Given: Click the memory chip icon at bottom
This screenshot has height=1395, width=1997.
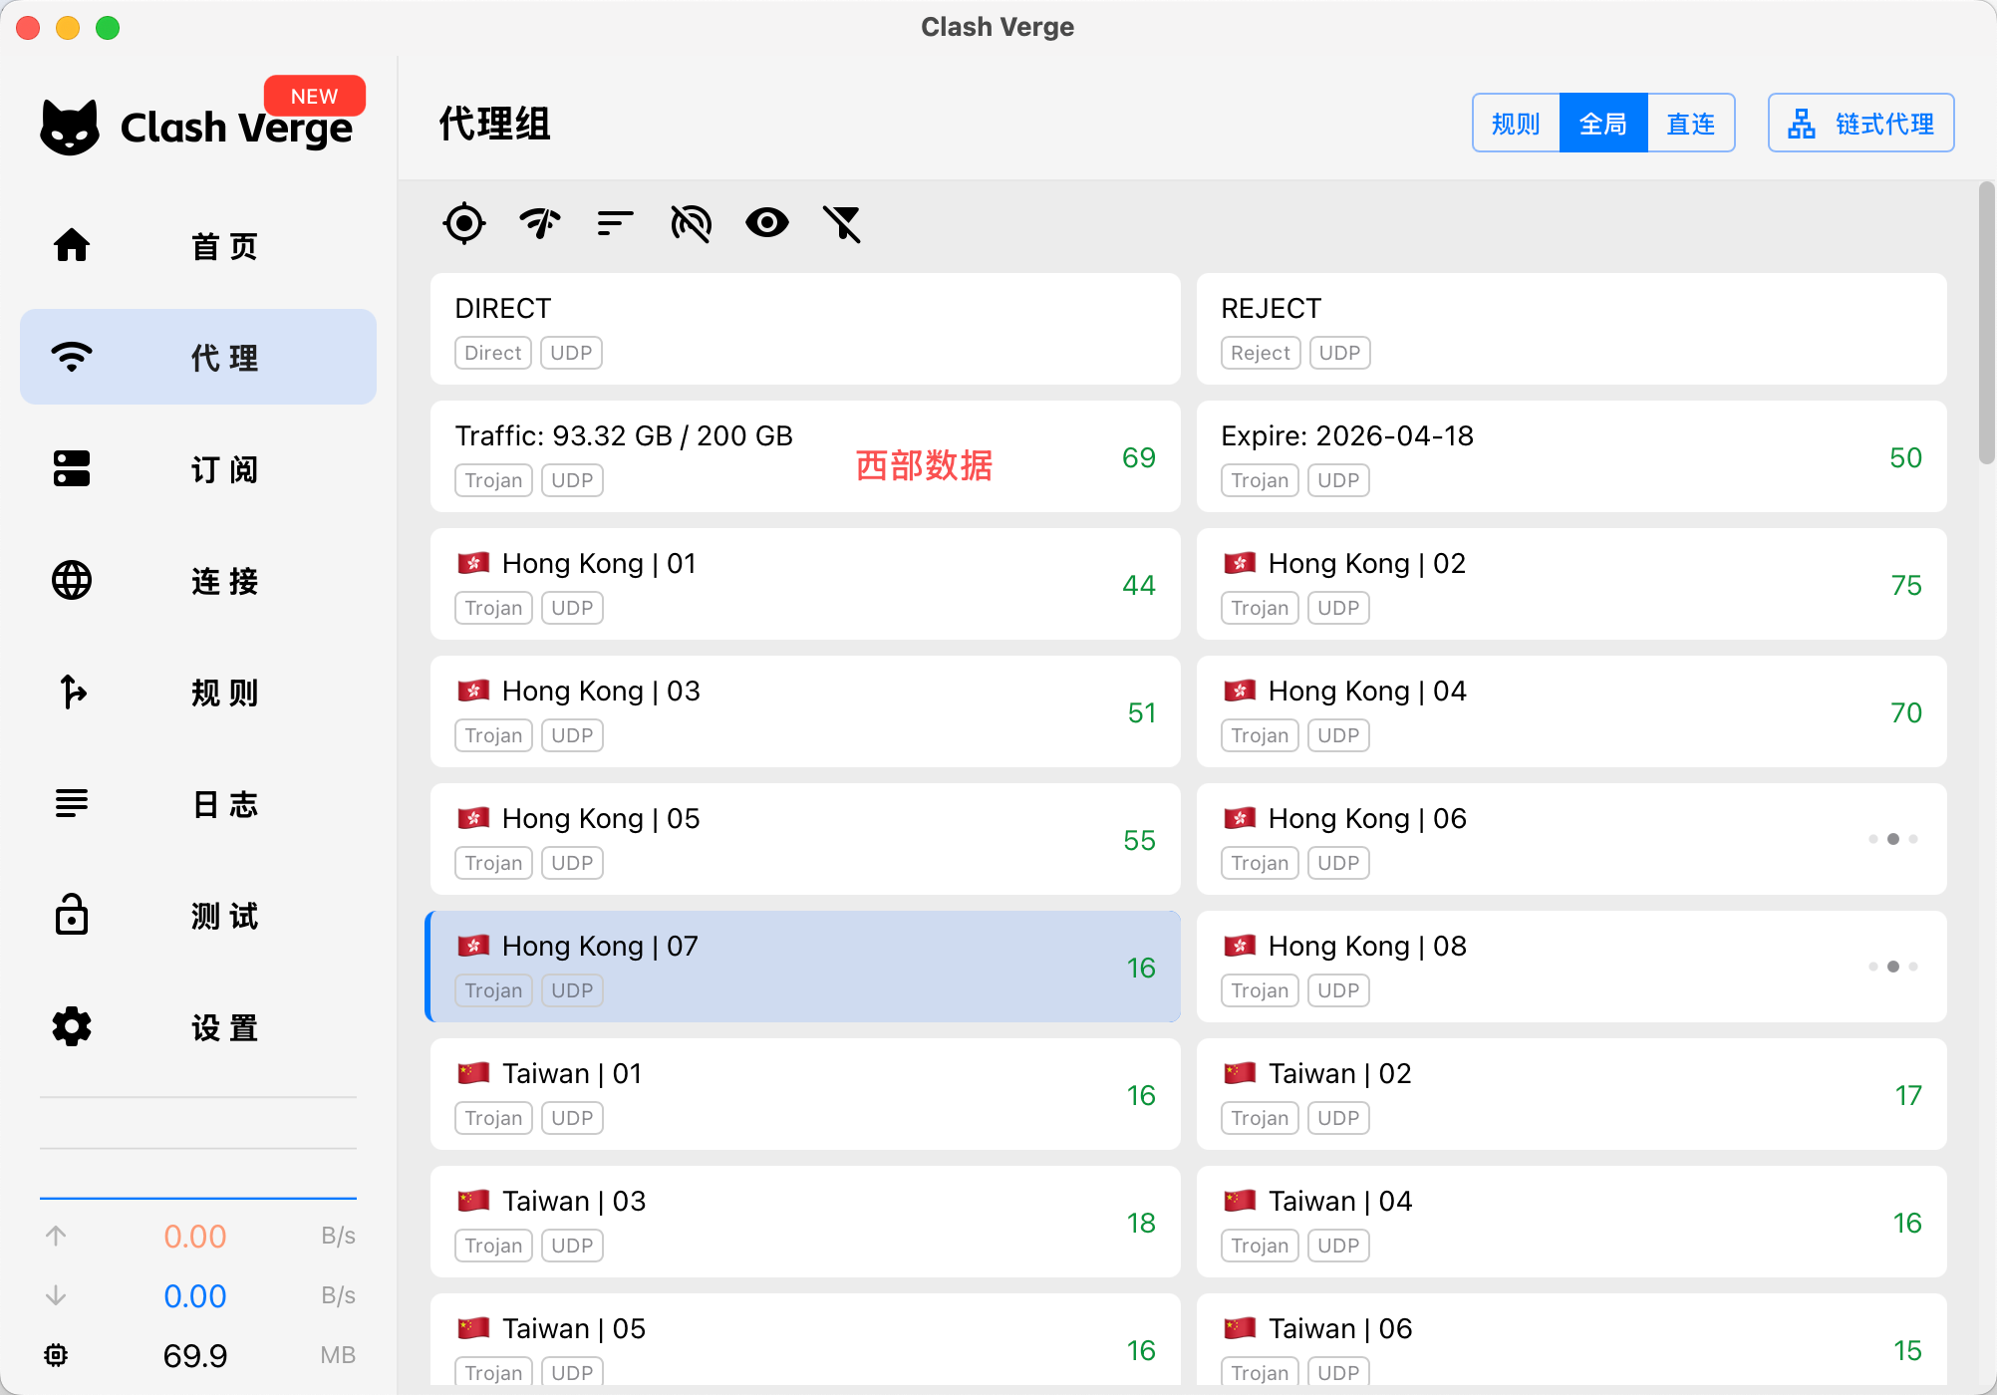Looking at the screenshot, I should coord(57,1355).
